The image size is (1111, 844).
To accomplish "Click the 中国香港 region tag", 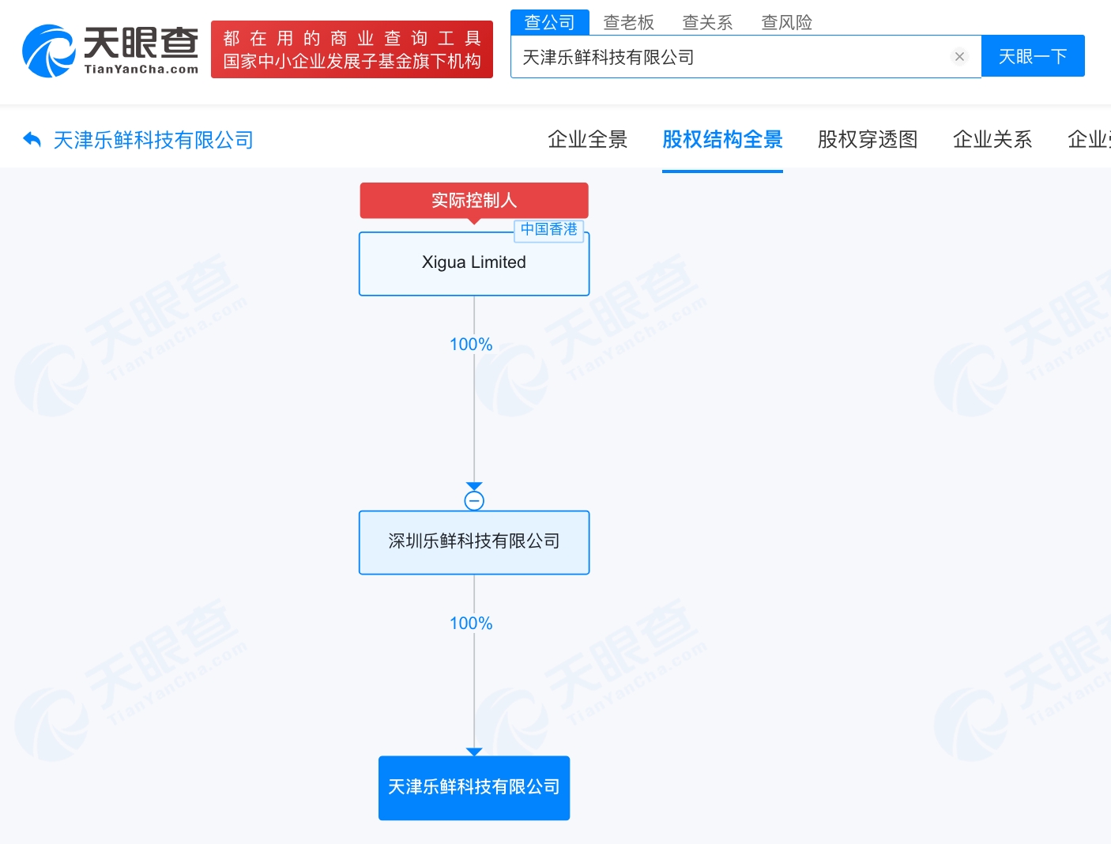I will click(x=549, y=230).
